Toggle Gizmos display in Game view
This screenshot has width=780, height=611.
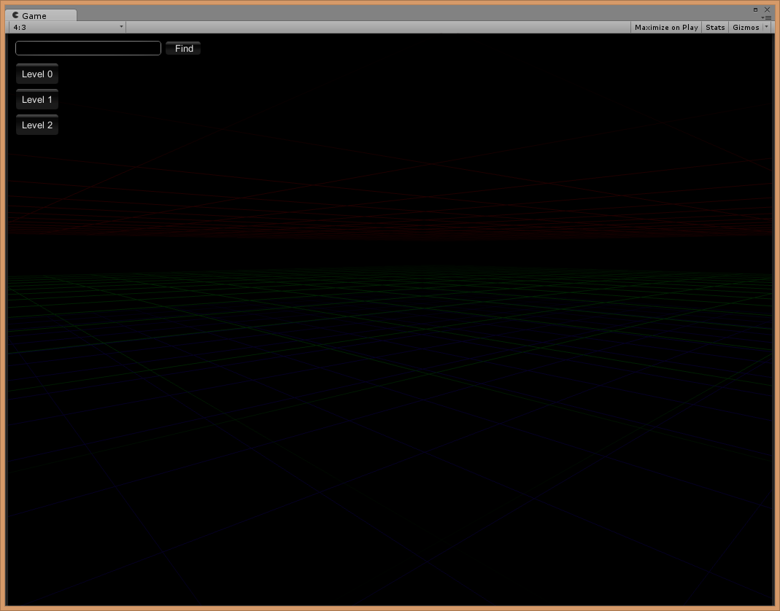[x=746, y=27]
